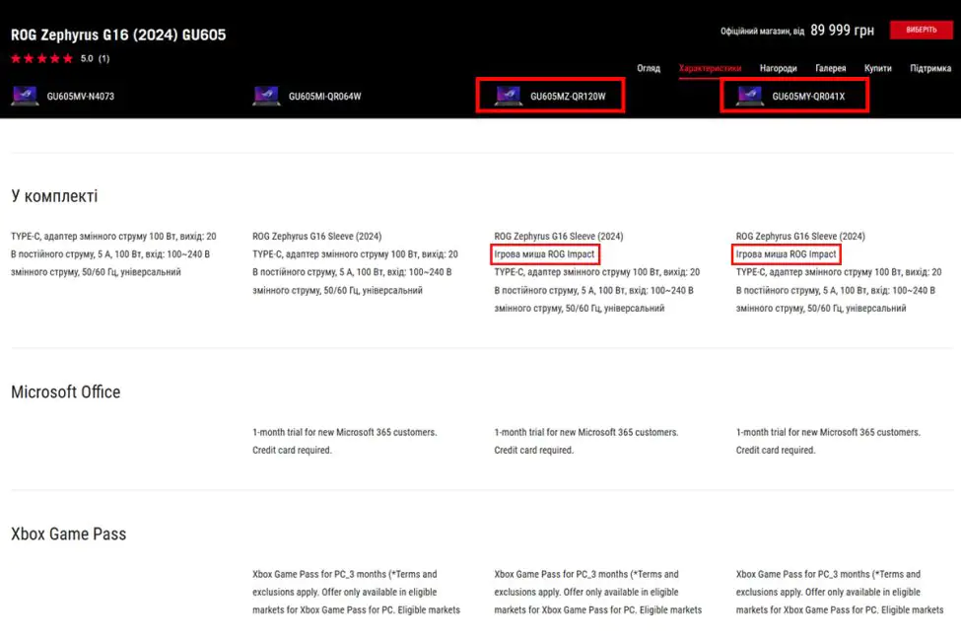Click Microsoft 365 trial text in GU605MZ-QR120W column

pos(586,441)
